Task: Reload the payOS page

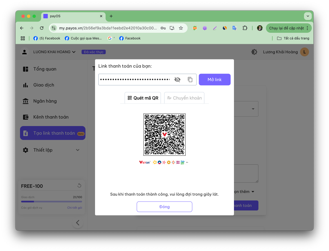Action: [x=42, y=28]
